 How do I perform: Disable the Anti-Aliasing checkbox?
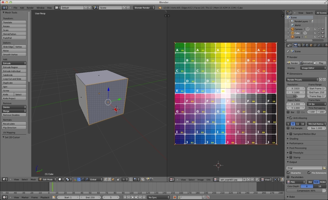tap(291, 118)
